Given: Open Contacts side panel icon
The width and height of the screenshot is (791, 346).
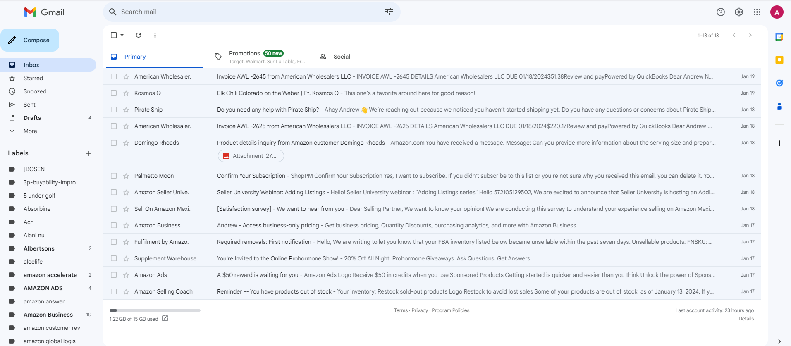Looking at the screenshot, I should click(x=779, y=106).
